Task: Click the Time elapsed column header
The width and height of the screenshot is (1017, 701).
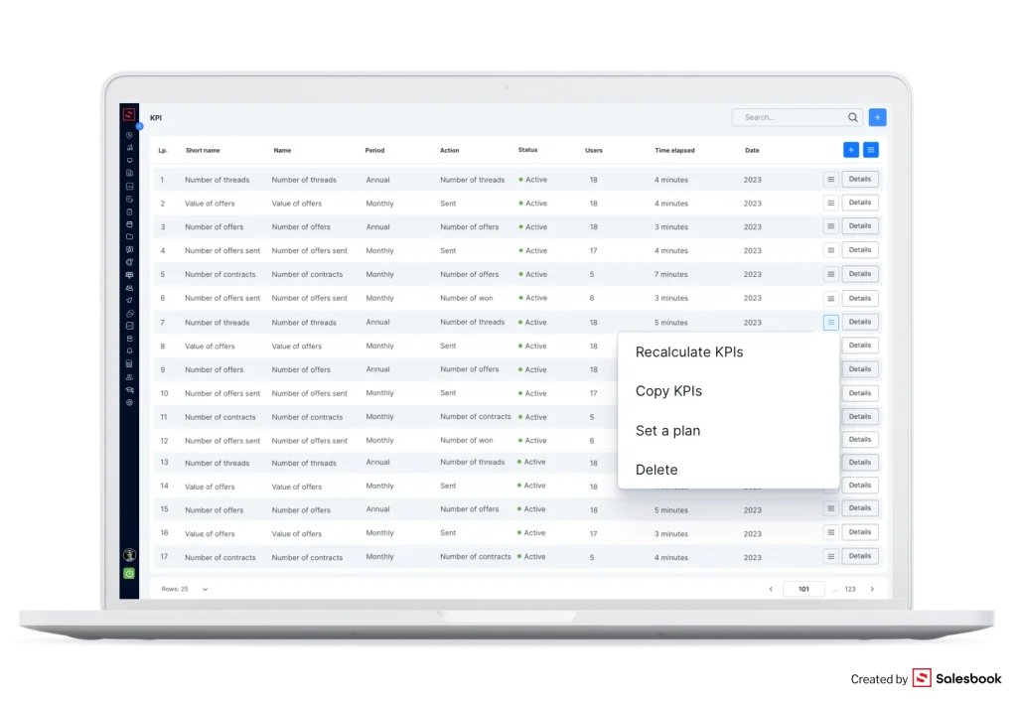Action: click(674, 151)
